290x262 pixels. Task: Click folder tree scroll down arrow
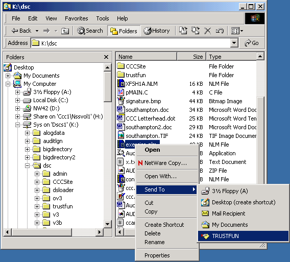[107, 224]
